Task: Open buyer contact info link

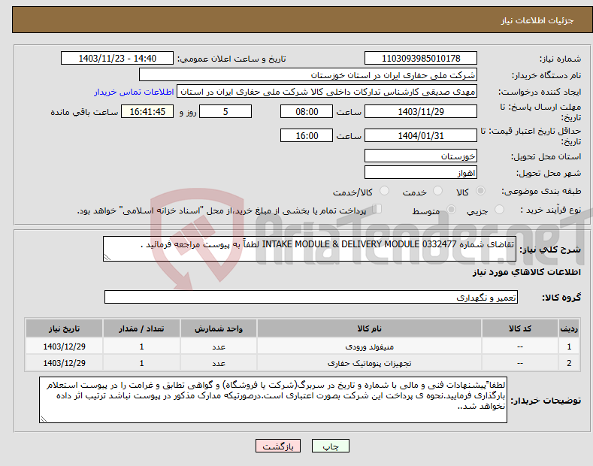Action: [134, 92]
